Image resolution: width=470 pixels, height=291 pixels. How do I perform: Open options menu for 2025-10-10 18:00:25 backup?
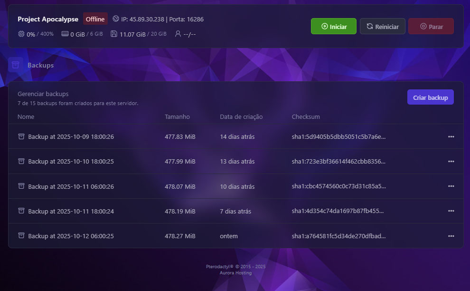tap(451, 161)
